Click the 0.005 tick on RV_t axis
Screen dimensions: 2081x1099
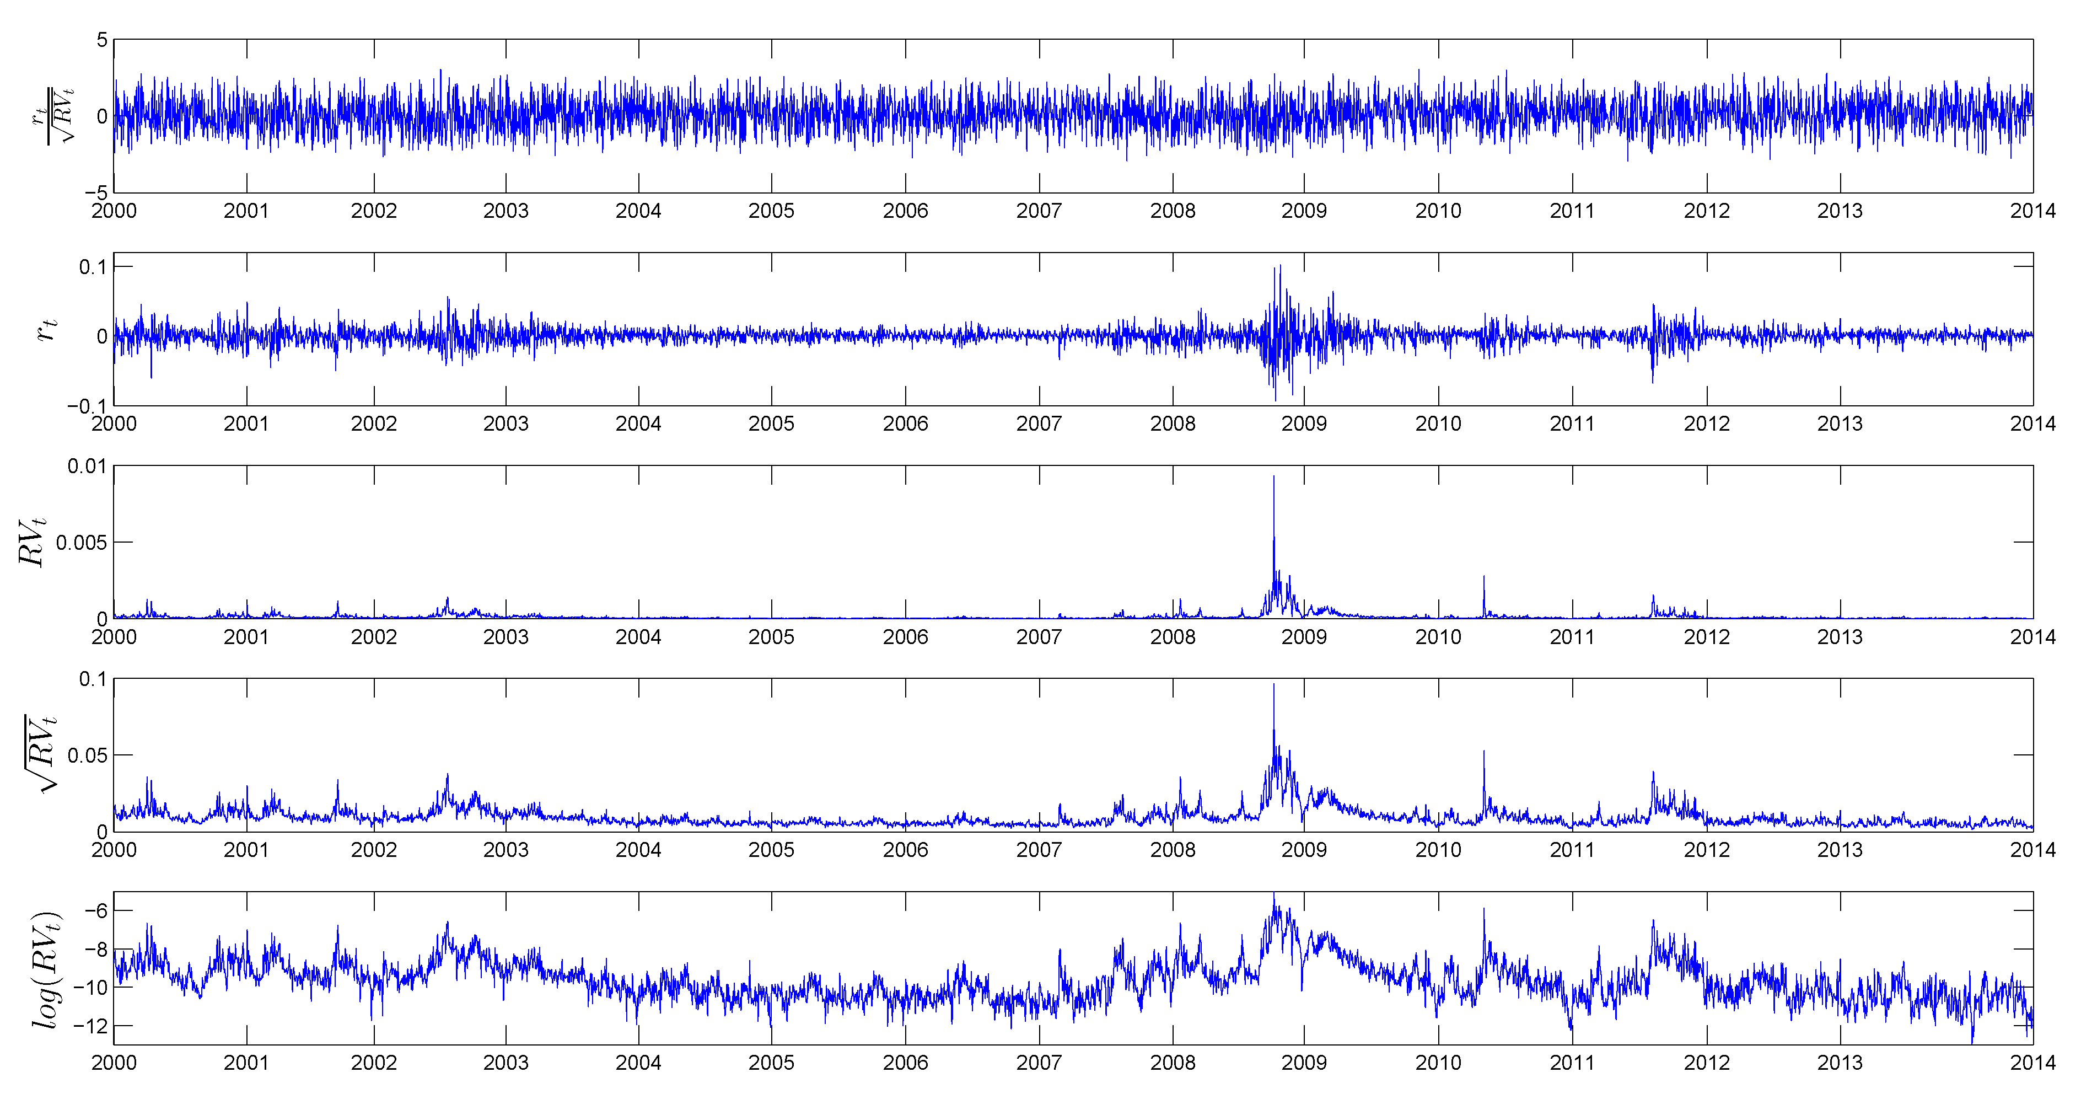[81, 542]
